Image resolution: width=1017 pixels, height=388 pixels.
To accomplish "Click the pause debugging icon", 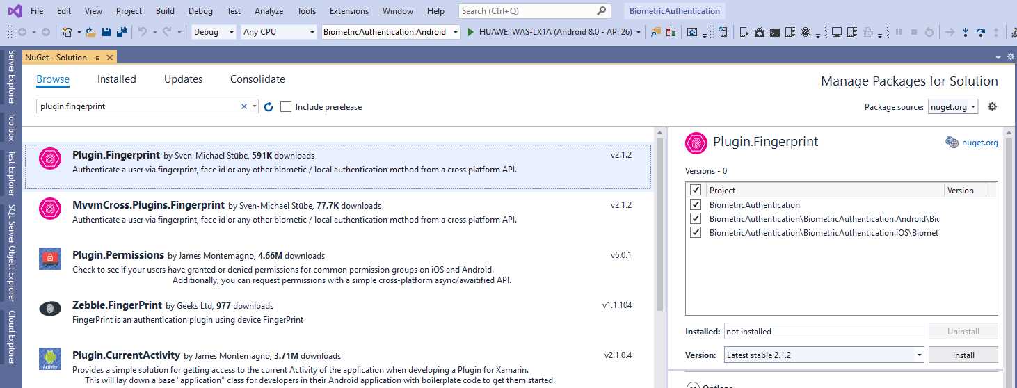I will point(898,32).
